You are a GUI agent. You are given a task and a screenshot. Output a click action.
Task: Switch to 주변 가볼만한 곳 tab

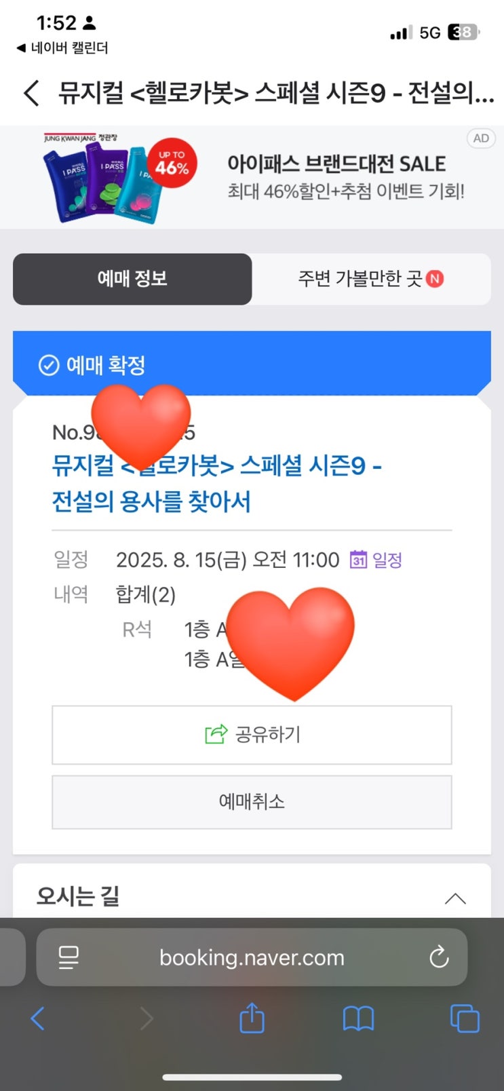(370, 279)
